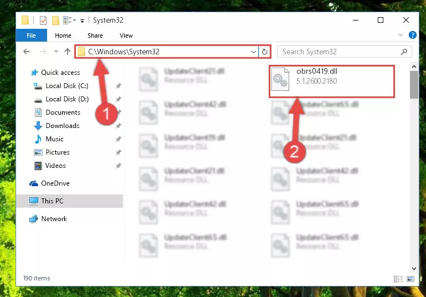Open Downloads in the sidebar

point(57,126)
